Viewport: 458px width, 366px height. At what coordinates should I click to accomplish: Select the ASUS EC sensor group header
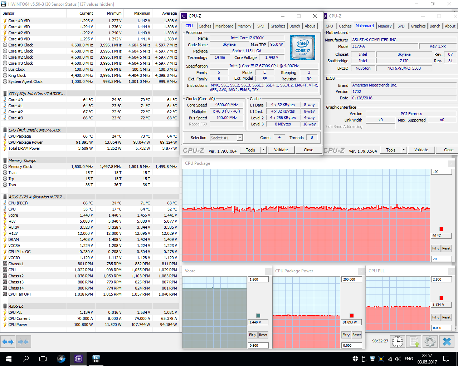(x=89, y=306)
